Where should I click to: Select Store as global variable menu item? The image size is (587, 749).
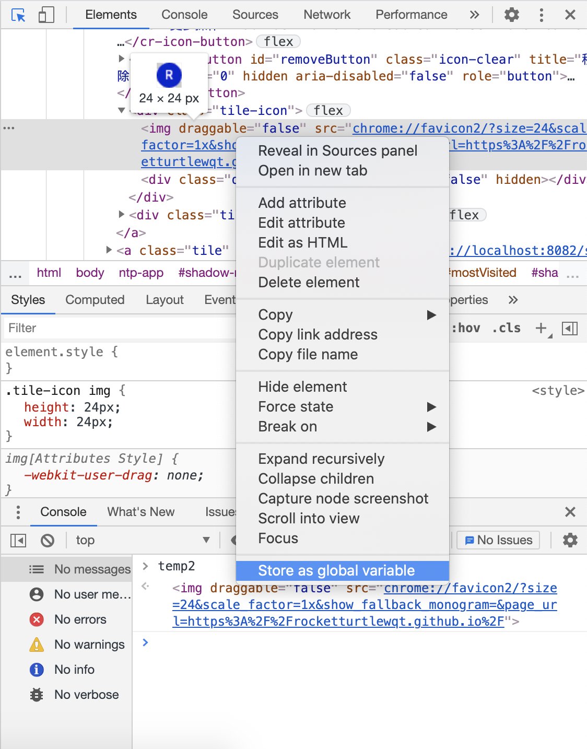click(336, 570)
